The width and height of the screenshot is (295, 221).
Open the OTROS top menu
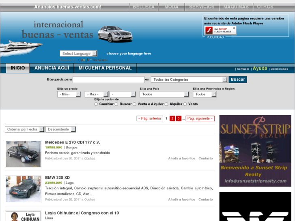(x=265, y=7)
